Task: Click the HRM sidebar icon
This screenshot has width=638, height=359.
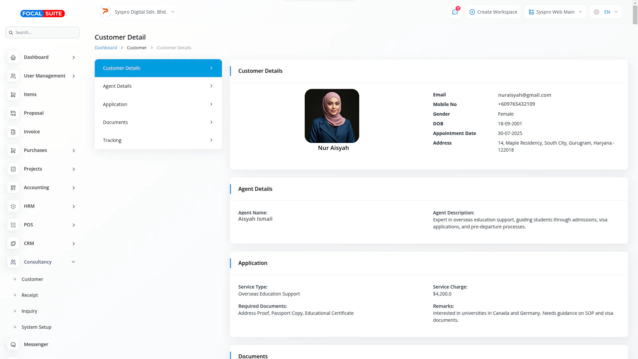Action: tap(13, 206)
